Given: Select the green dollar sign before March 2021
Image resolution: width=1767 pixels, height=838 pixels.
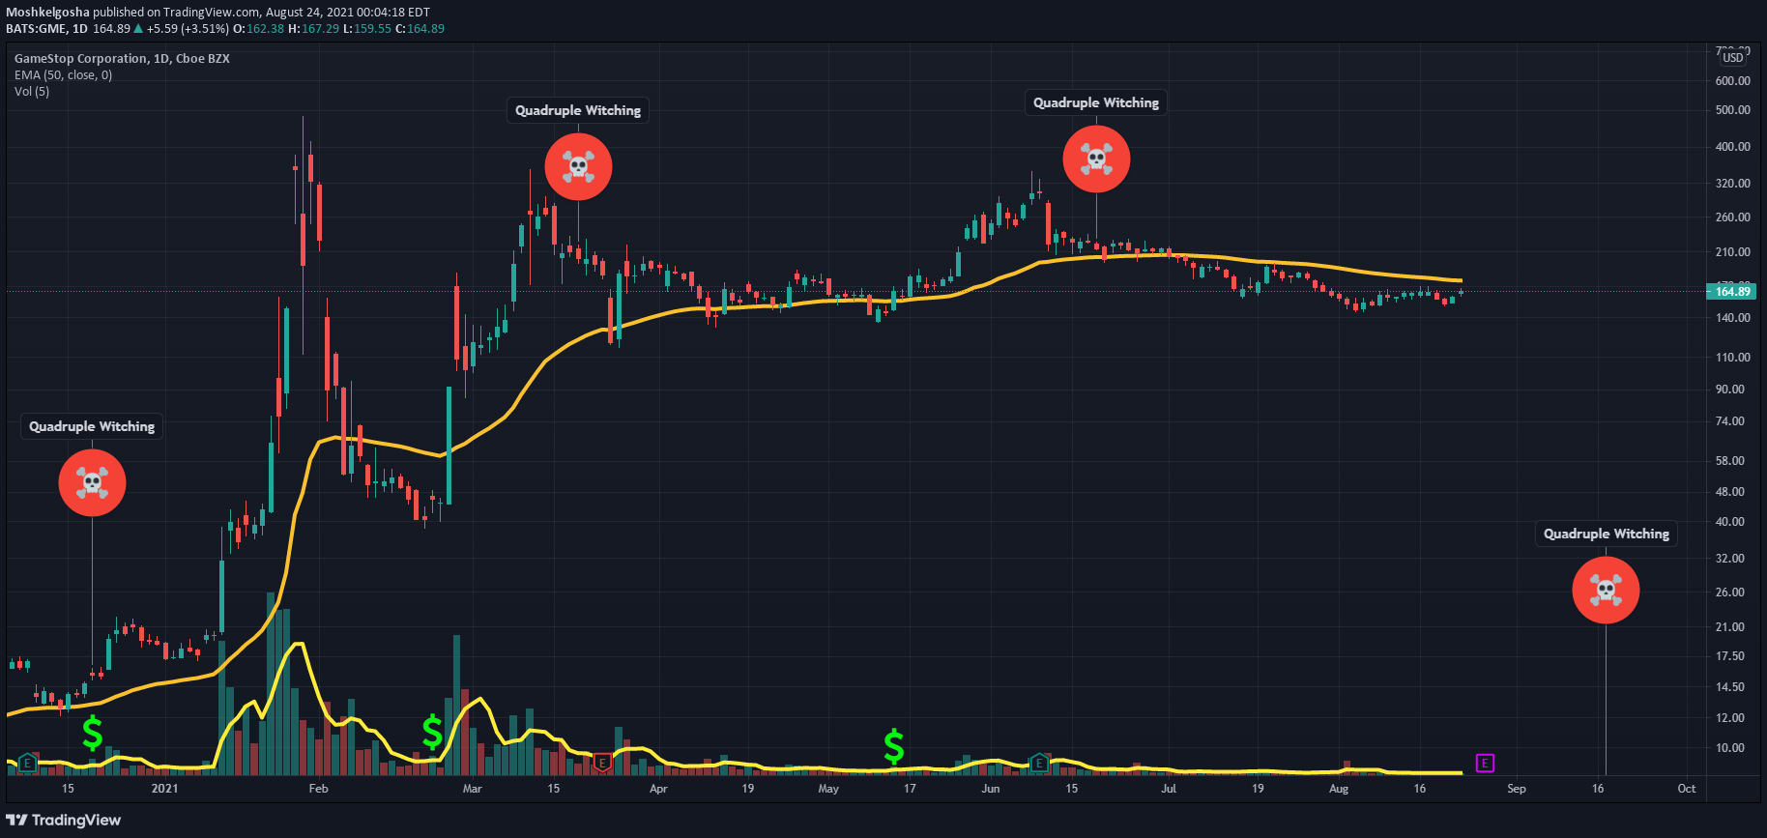Looking at the screenshot, I should (432, 733).
